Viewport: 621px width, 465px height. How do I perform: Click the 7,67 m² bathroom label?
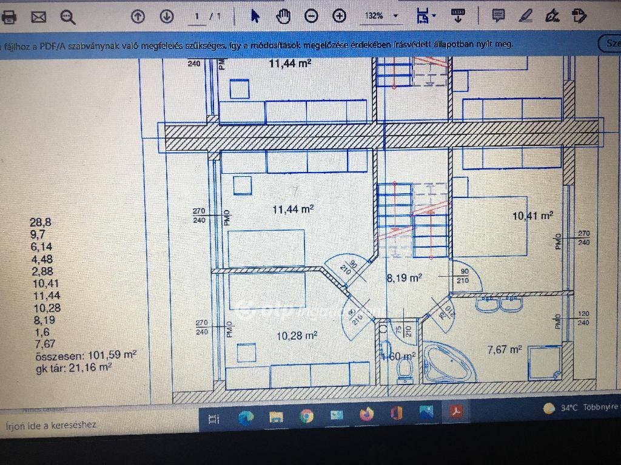pyautogui.click(x=504, y=350)
